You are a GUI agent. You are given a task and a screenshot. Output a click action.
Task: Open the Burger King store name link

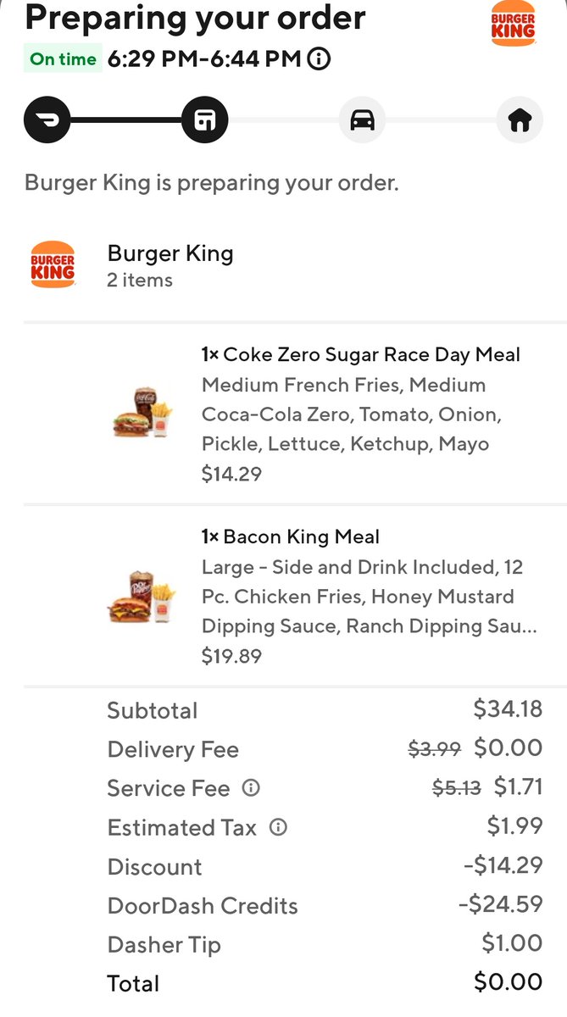point(170,253)
